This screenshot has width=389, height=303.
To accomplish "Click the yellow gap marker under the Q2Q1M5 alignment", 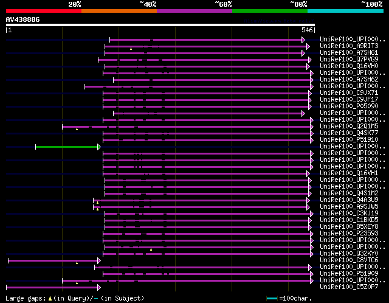I will tap(77, 129).
